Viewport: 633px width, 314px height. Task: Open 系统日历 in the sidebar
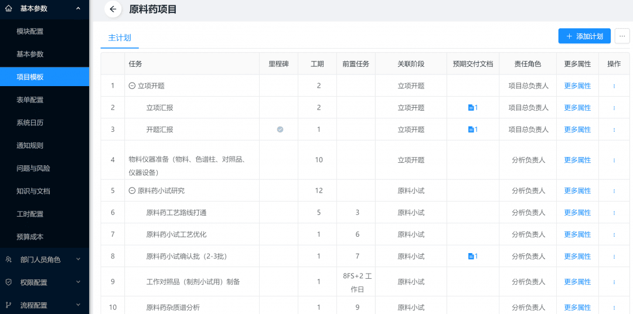tap(45, 122)
